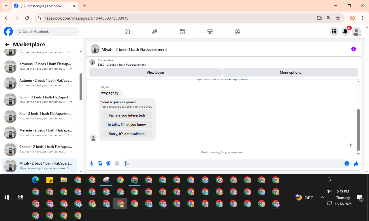Open Keyanna's conversation in the list
The width and height of the screenshot is (369, 221).
[39, 66]
